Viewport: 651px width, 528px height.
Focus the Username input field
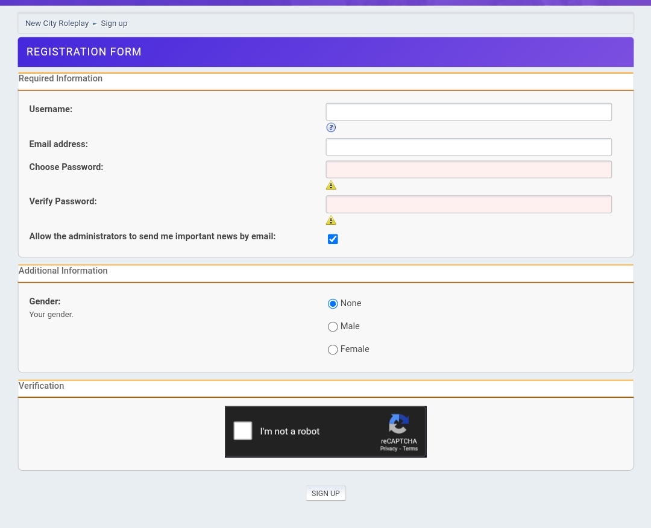[x=469, y=112]
